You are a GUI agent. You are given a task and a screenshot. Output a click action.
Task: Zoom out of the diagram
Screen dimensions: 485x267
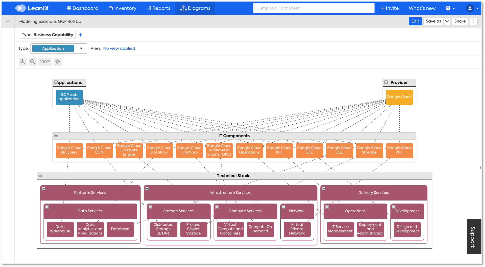coord(33,62)
